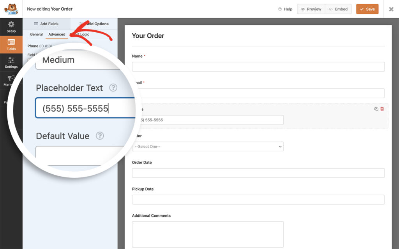Save the Your Order form
The width and height of the screenshot is (399, 249).
(367, 9)
